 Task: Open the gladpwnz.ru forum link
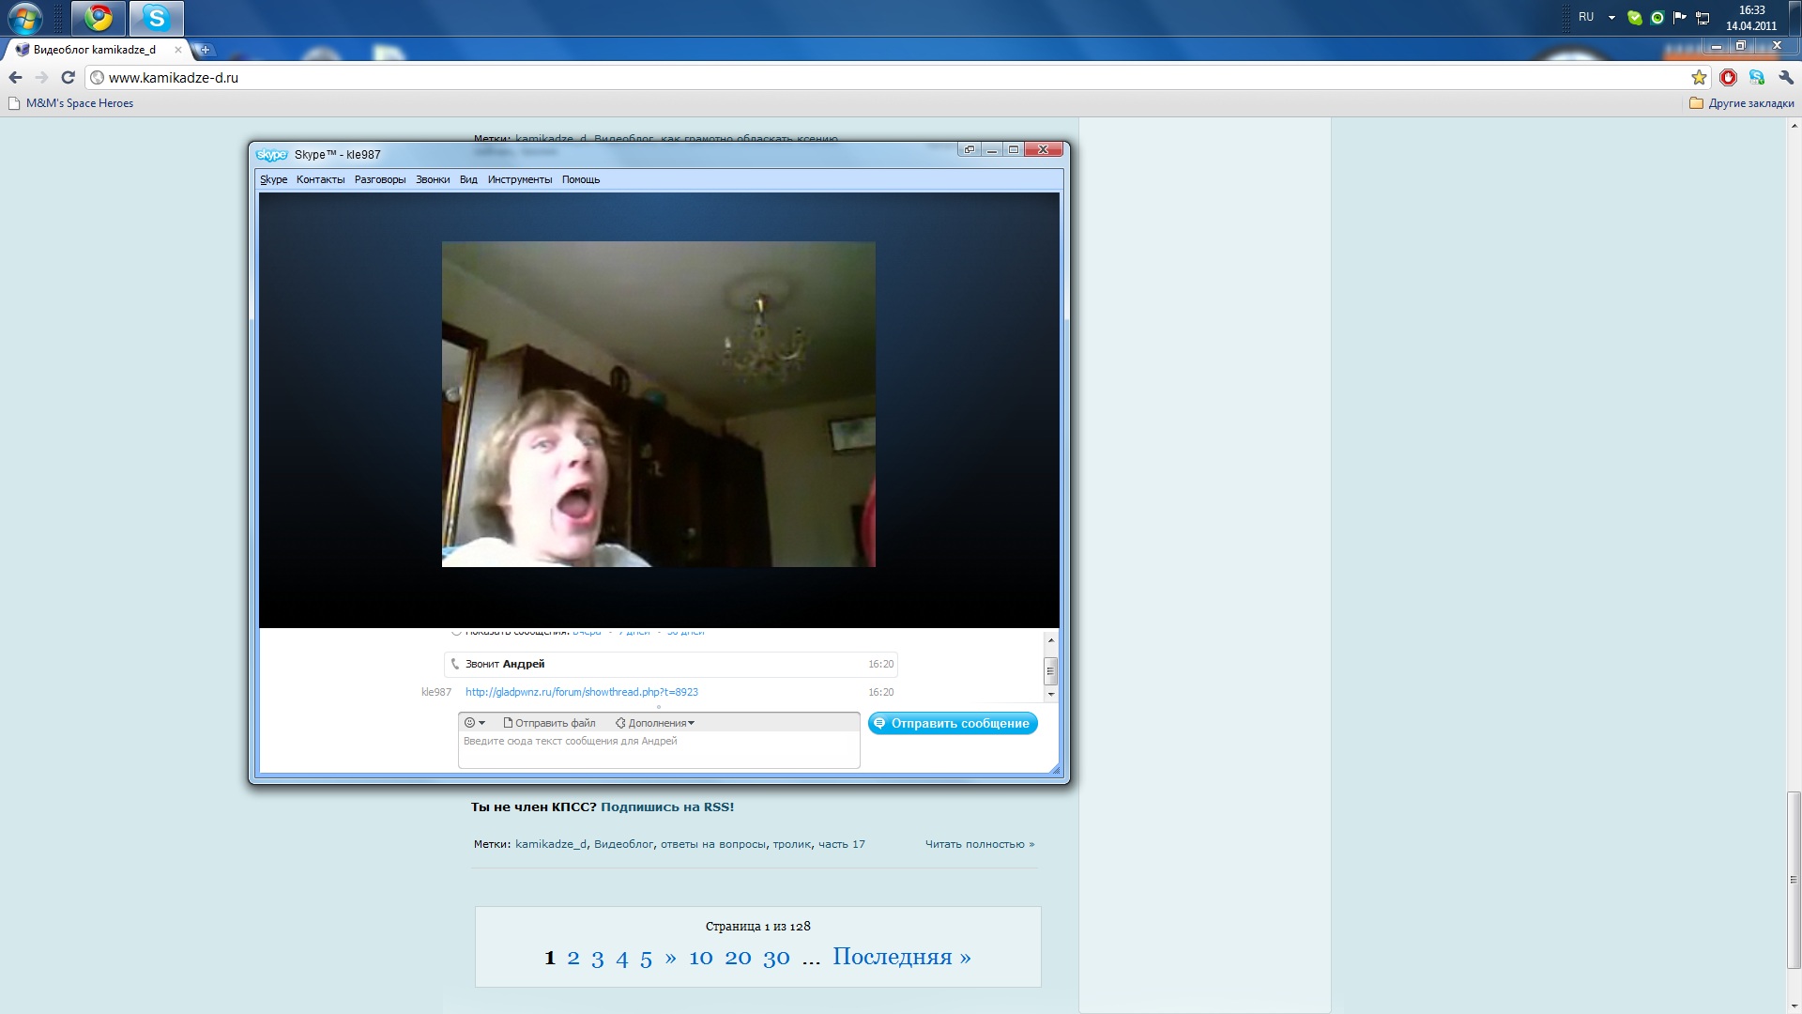click(x=582, y=692)
